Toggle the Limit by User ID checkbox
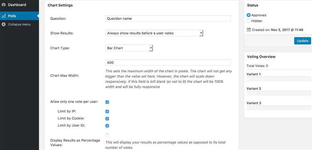This screenshot has height=150, width=312. click(x=107, y=125)
